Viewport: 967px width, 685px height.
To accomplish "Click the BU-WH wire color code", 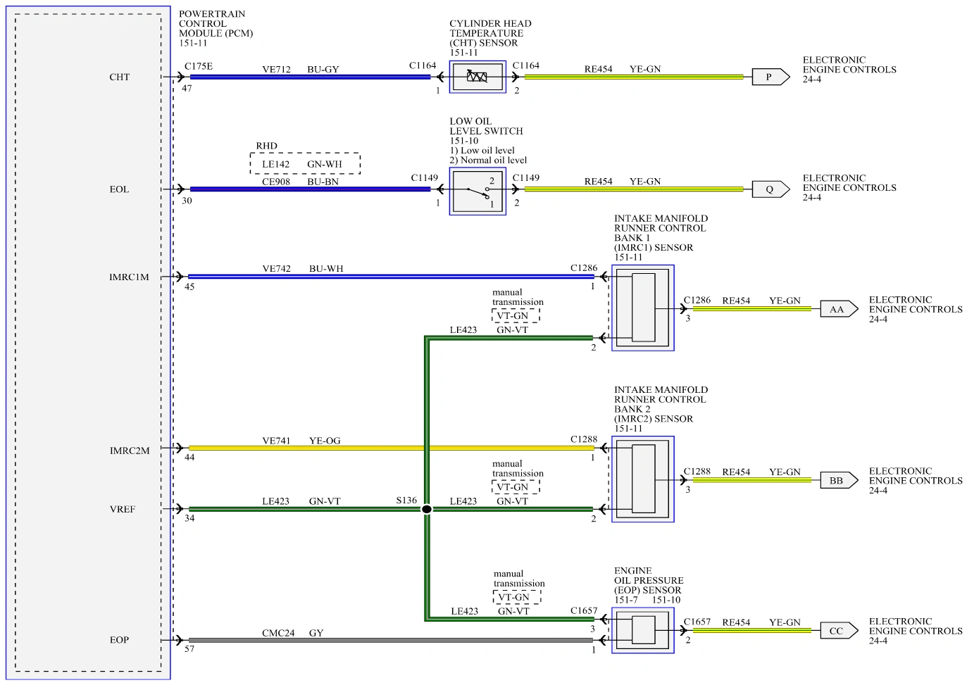I will pyautogui.click(x=326, y=269).
